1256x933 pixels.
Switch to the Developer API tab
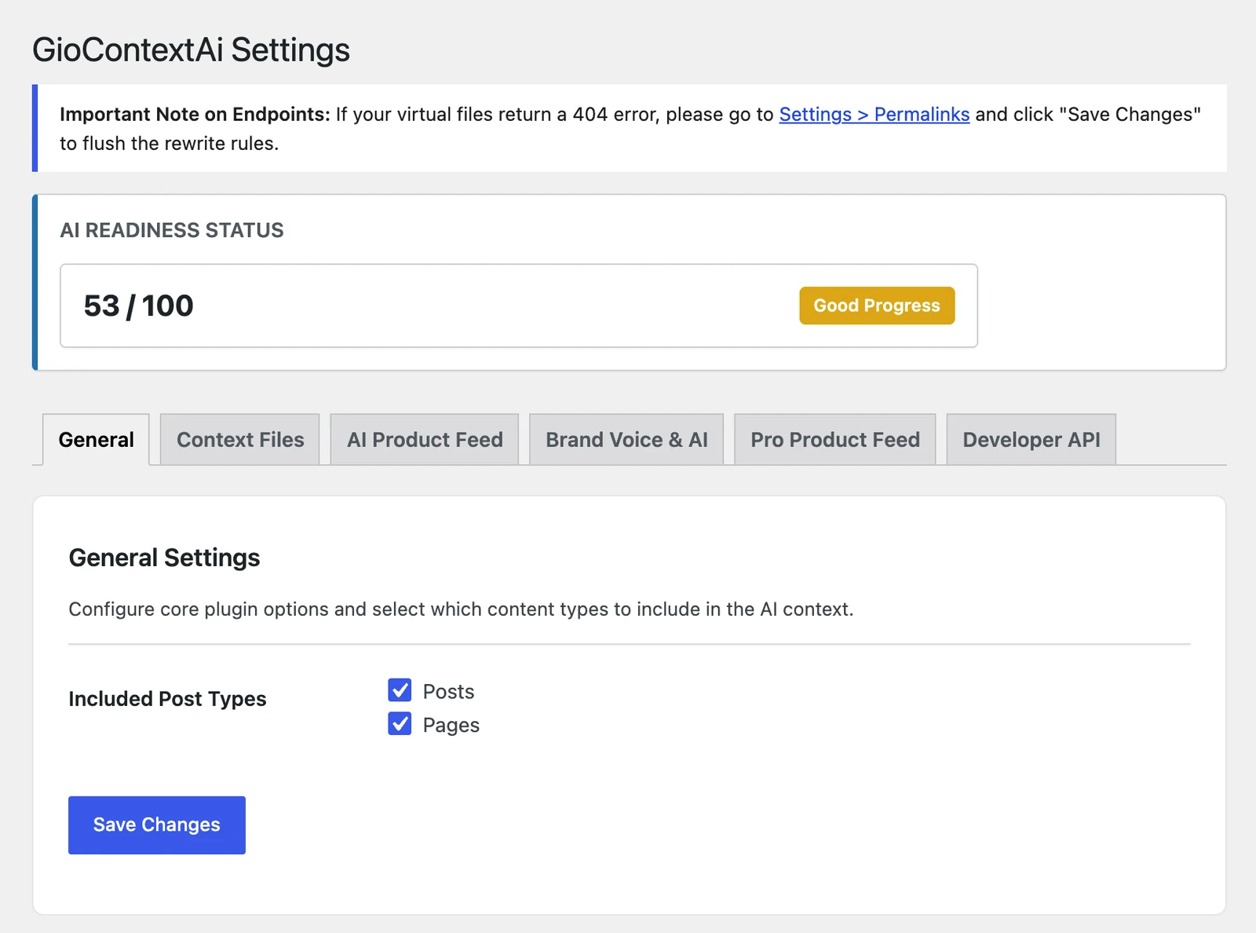tap(1031, 440)
